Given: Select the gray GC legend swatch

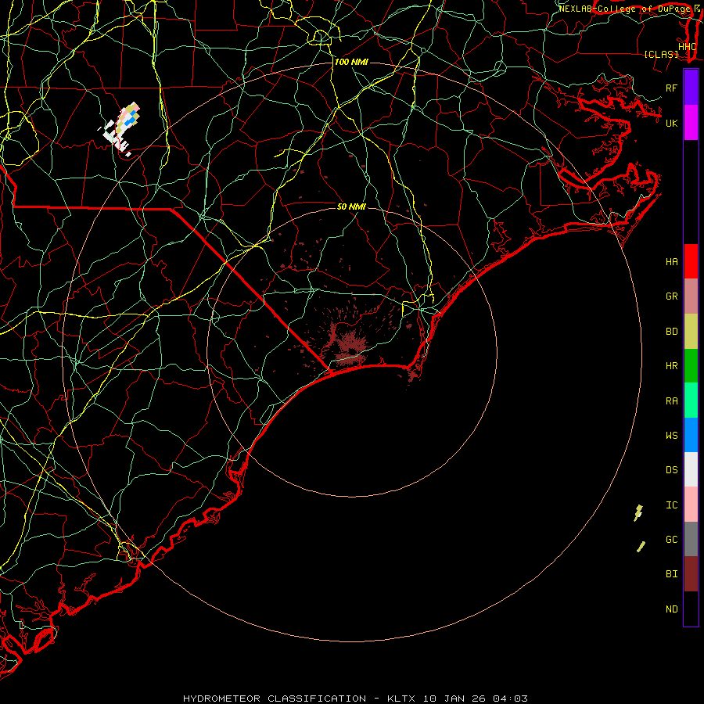Looking at the screenshot, I should coord(691,539).
